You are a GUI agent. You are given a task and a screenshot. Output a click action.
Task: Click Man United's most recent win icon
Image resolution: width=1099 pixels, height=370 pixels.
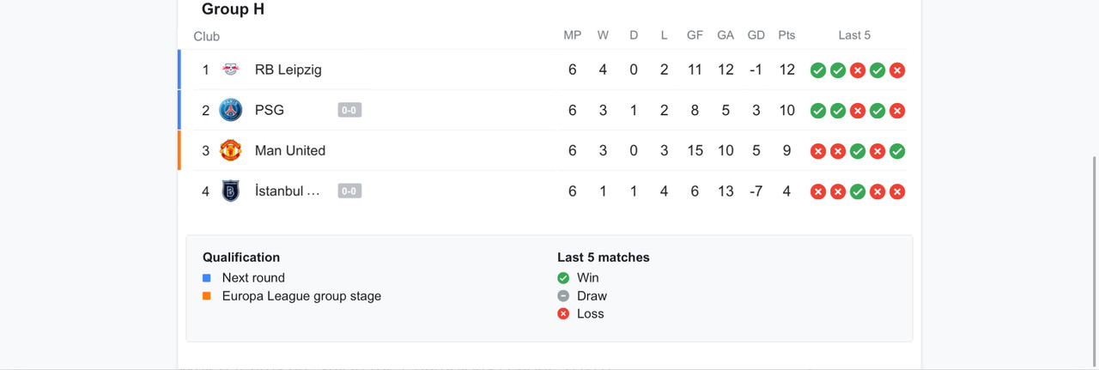tap(897, 151)
